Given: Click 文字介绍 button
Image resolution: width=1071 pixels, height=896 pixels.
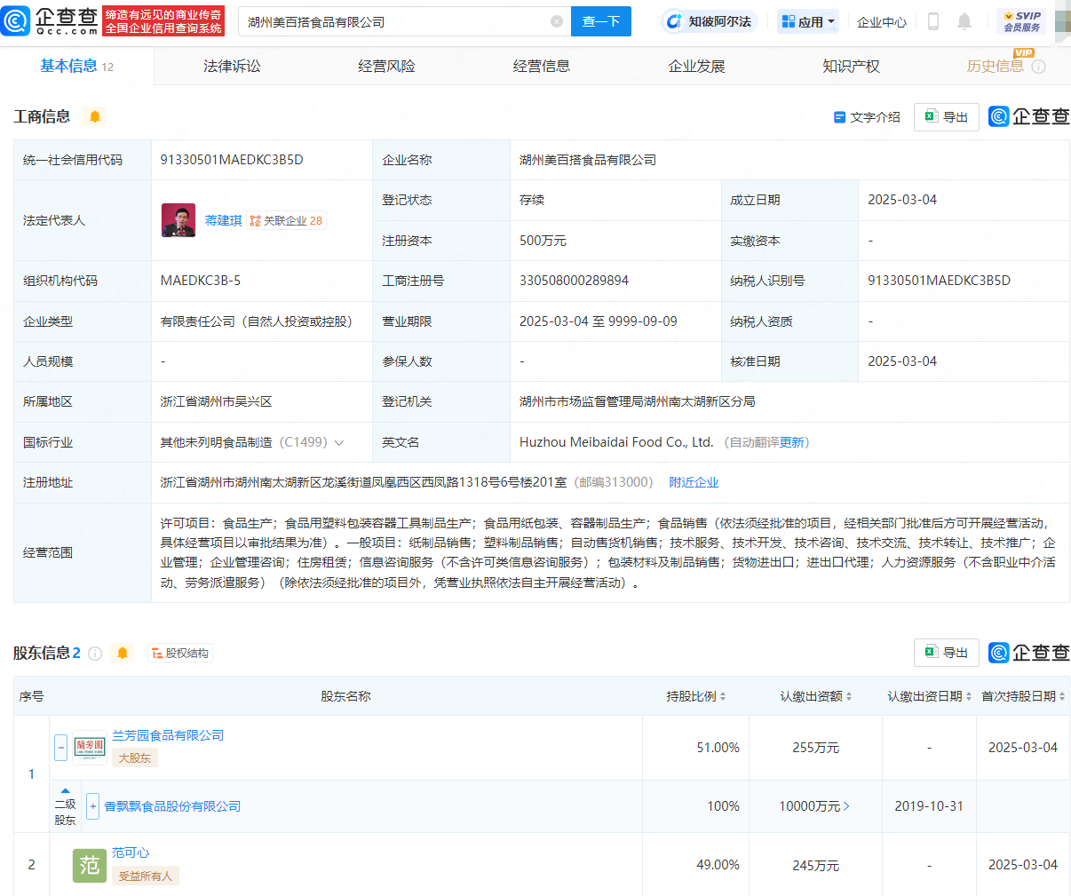Looking at the screenshot, I should click(867, 117).
